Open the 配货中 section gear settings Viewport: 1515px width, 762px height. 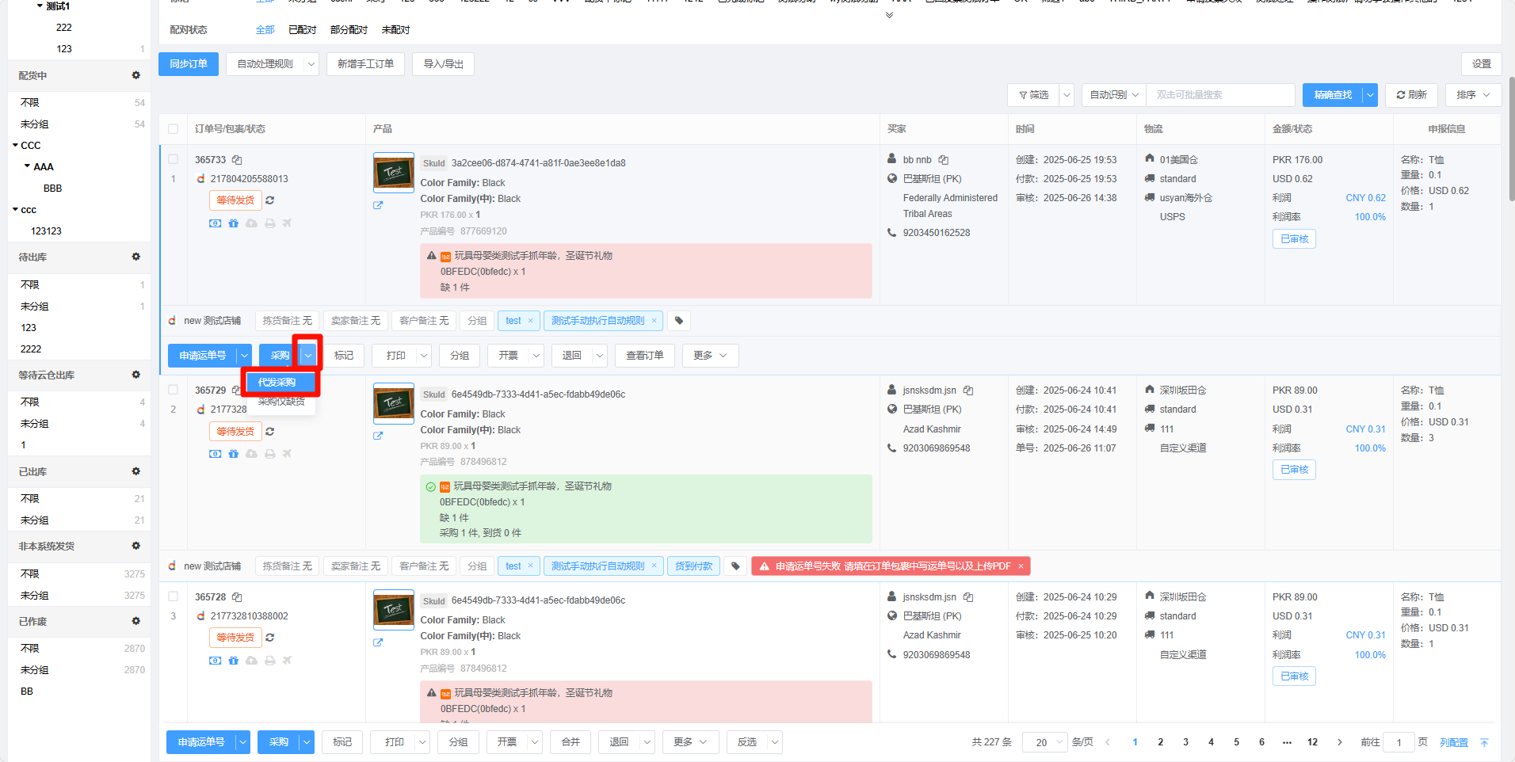[135, 75]
